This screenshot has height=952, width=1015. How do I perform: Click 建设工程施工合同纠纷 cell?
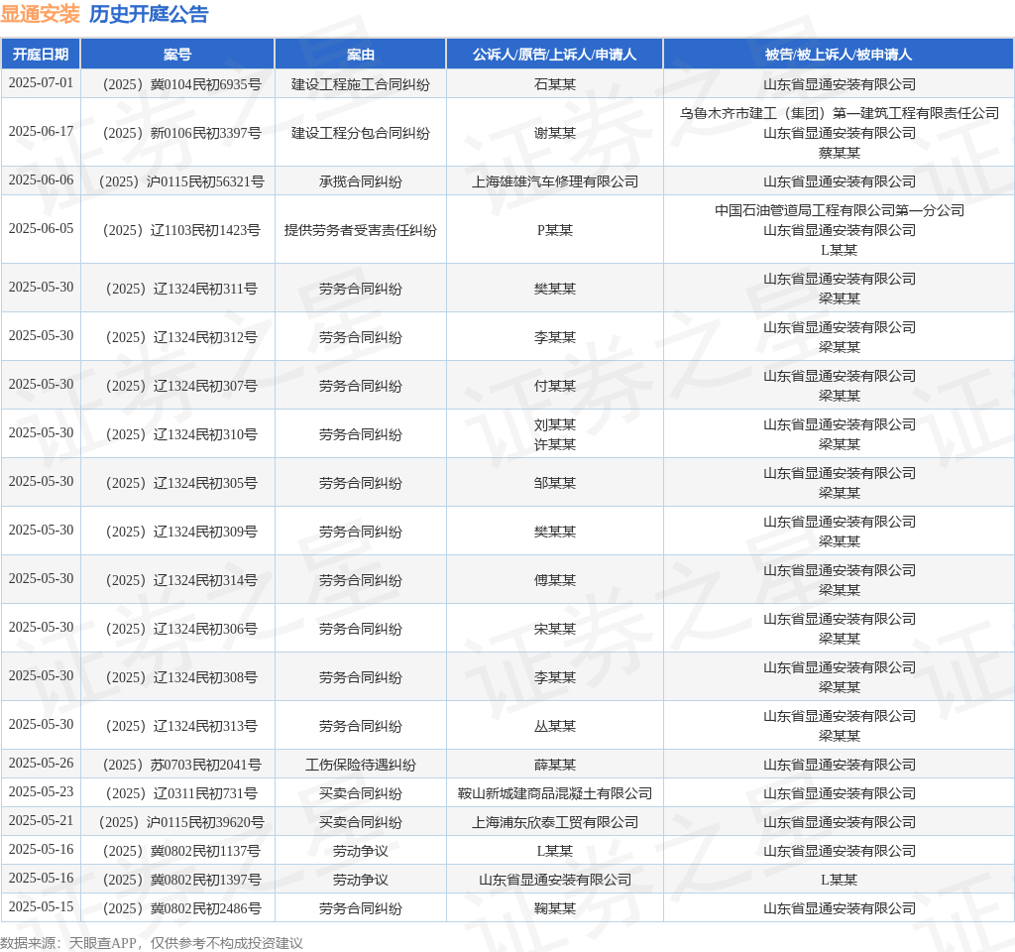361,84
